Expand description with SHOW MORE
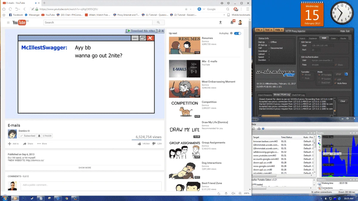This screenshot has width=358, height=201. click(x=85, y=168)
